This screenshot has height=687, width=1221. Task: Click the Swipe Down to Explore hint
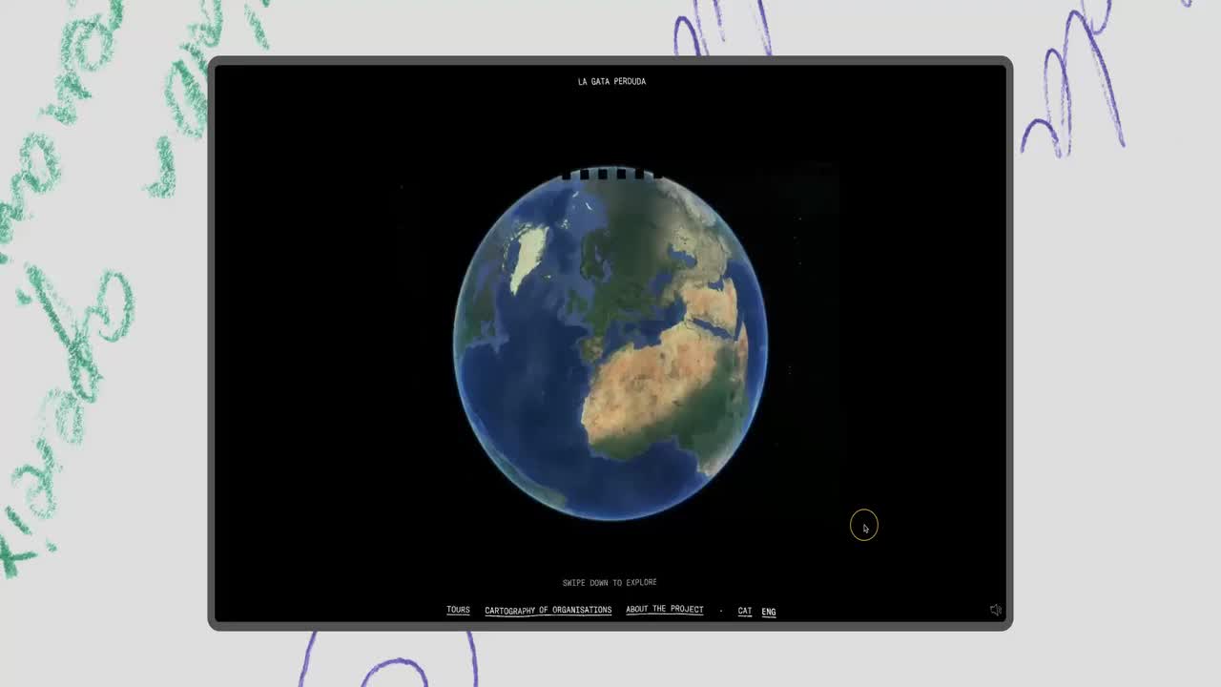coord(610,582)
